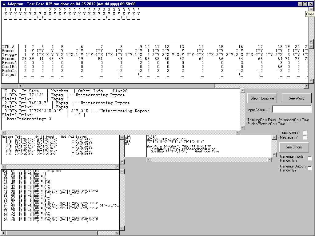
Task: Tick the Generate Outputs Randomly? checkbox
Action: (309, 168)
